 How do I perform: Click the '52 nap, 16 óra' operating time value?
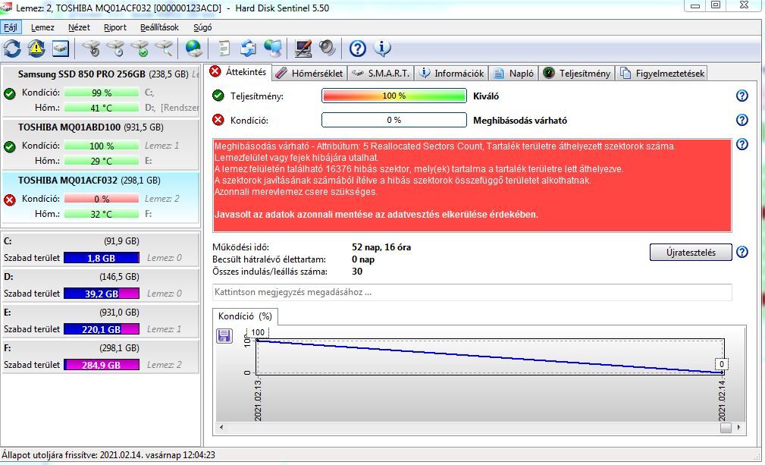[381, 247]
